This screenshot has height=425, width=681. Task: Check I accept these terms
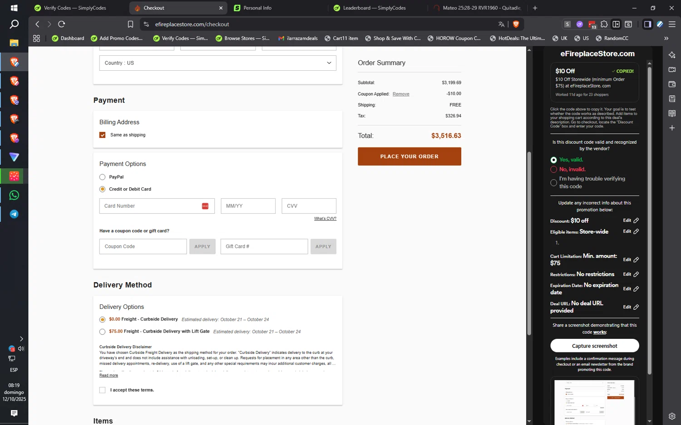coord(103,390)
